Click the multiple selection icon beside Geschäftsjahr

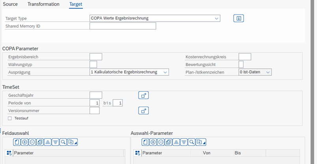tap(144, 95)
